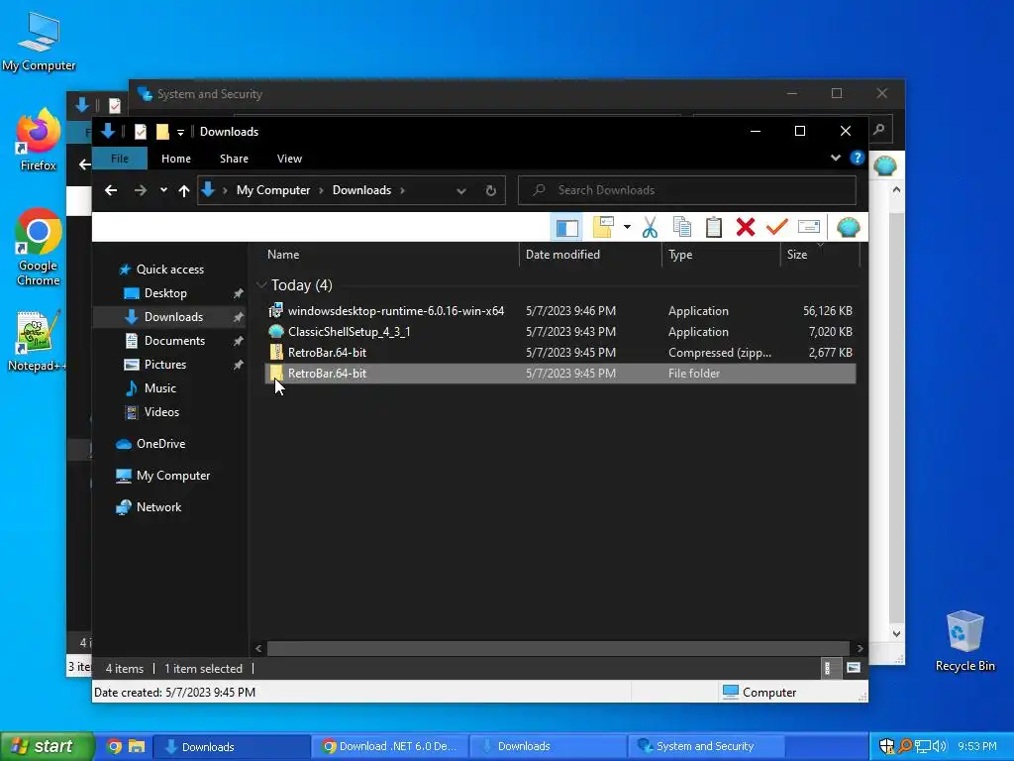Go up one level with up arrow

pos(184,190)
